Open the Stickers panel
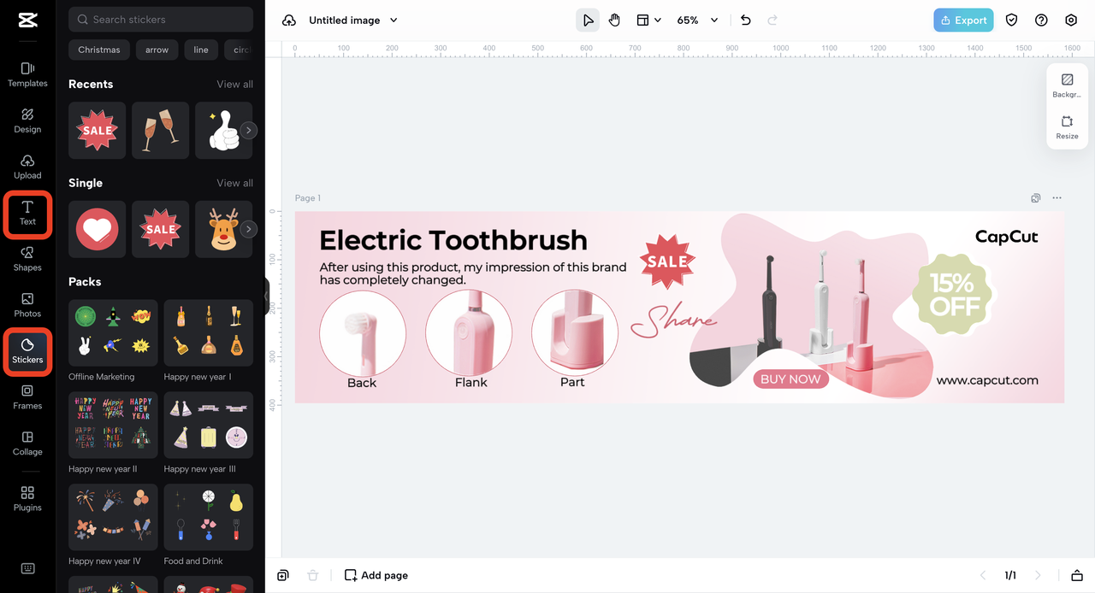The image size is (1095, 593). 27,351
